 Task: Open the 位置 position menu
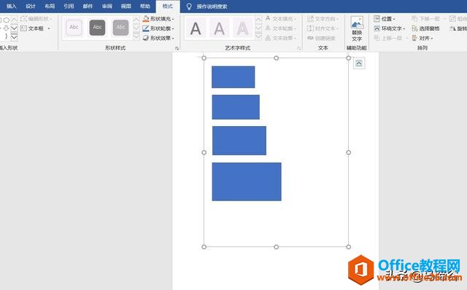tap(385, 19)
